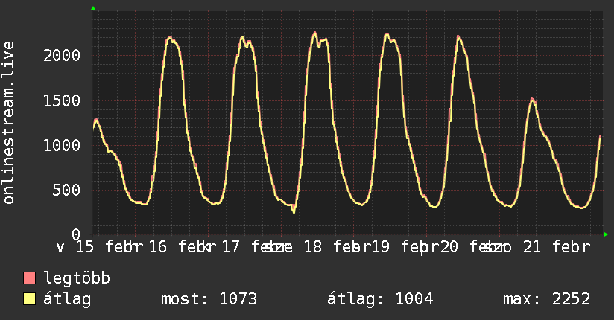
Task: Click the 2000 y-axis tick label
Action: [61, 55]
